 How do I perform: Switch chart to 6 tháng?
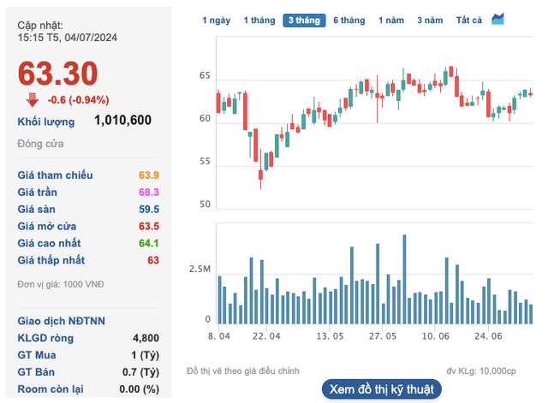(x=348, y=20)
